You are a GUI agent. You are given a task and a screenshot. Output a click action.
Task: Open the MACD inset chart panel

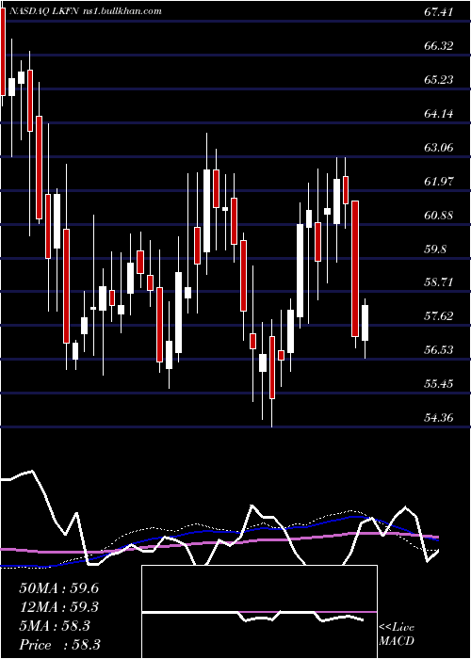tap(259, 612)
